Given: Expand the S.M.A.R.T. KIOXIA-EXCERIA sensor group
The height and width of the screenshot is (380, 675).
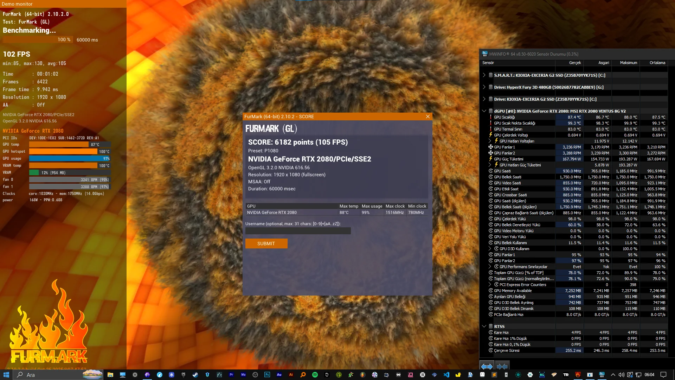Looking at the screenshot, I should tap(484, 75).
